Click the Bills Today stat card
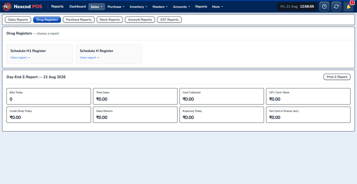Screen dimensions: 357x184 [49, 96]
